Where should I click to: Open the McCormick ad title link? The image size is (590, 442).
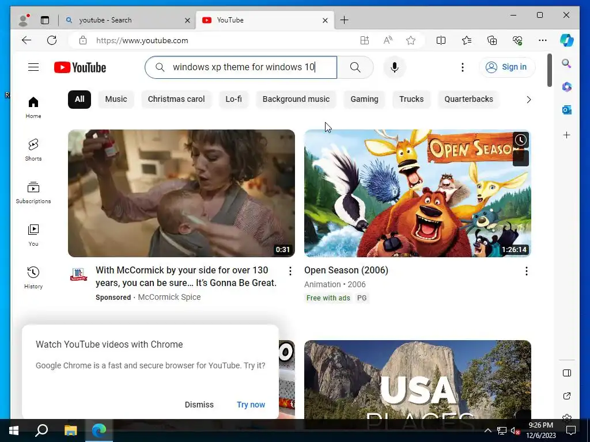pos(186,276)
